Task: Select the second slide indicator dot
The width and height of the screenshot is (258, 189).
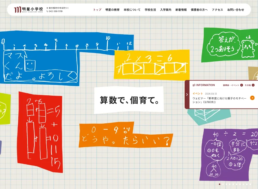Action: click(223, 184)
